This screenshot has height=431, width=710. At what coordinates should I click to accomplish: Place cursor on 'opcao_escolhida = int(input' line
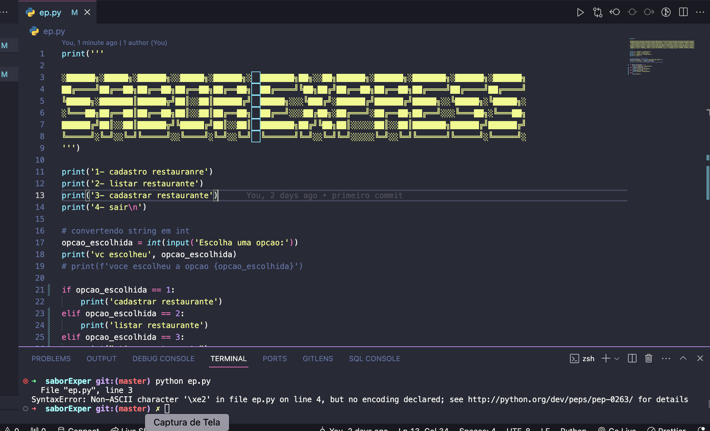180,243
